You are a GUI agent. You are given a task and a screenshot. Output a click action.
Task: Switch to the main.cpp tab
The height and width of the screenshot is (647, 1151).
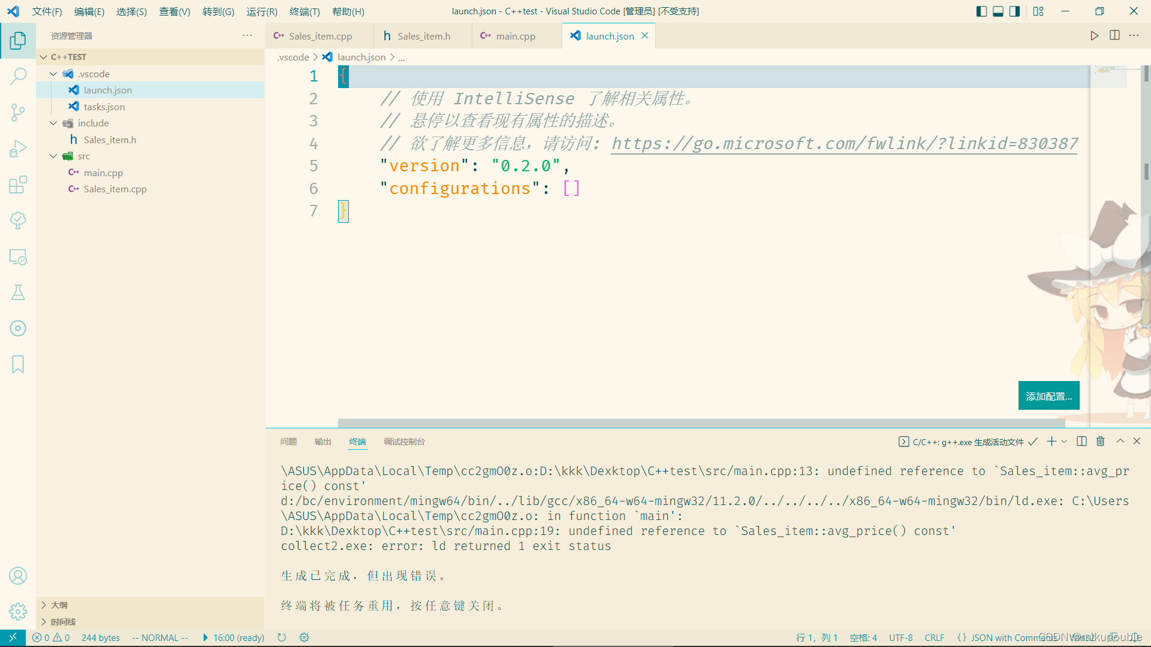[515, 36]
